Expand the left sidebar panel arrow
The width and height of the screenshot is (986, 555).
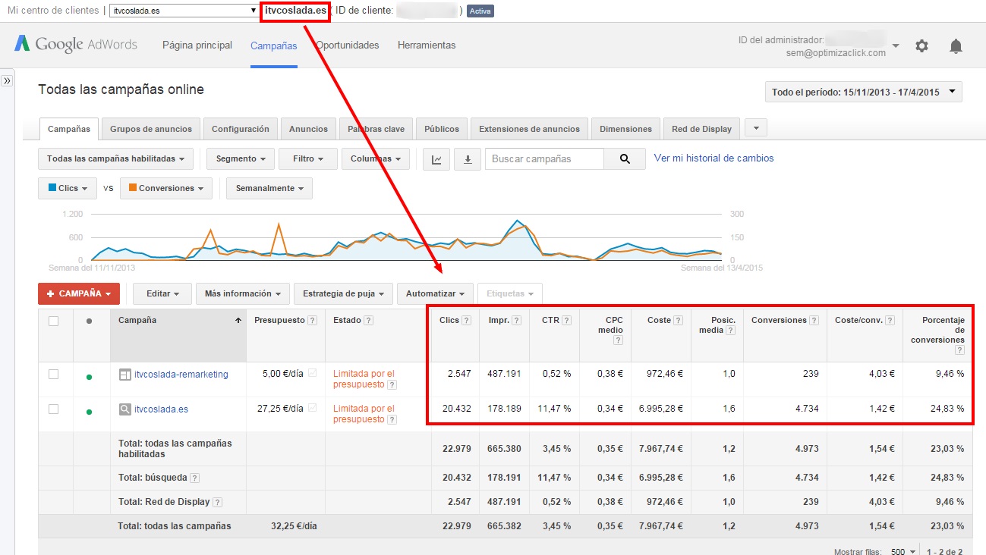7,80
